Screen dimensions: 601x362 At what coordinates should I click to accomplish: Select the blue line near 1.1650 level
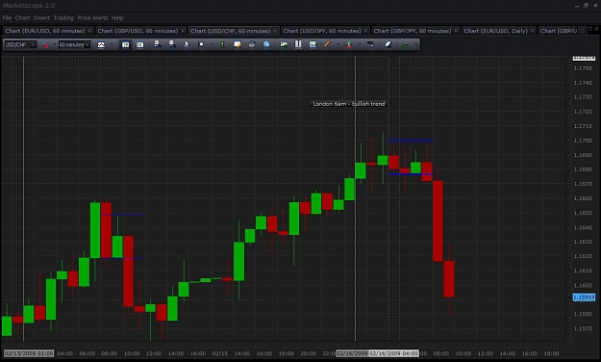[123, 215]
